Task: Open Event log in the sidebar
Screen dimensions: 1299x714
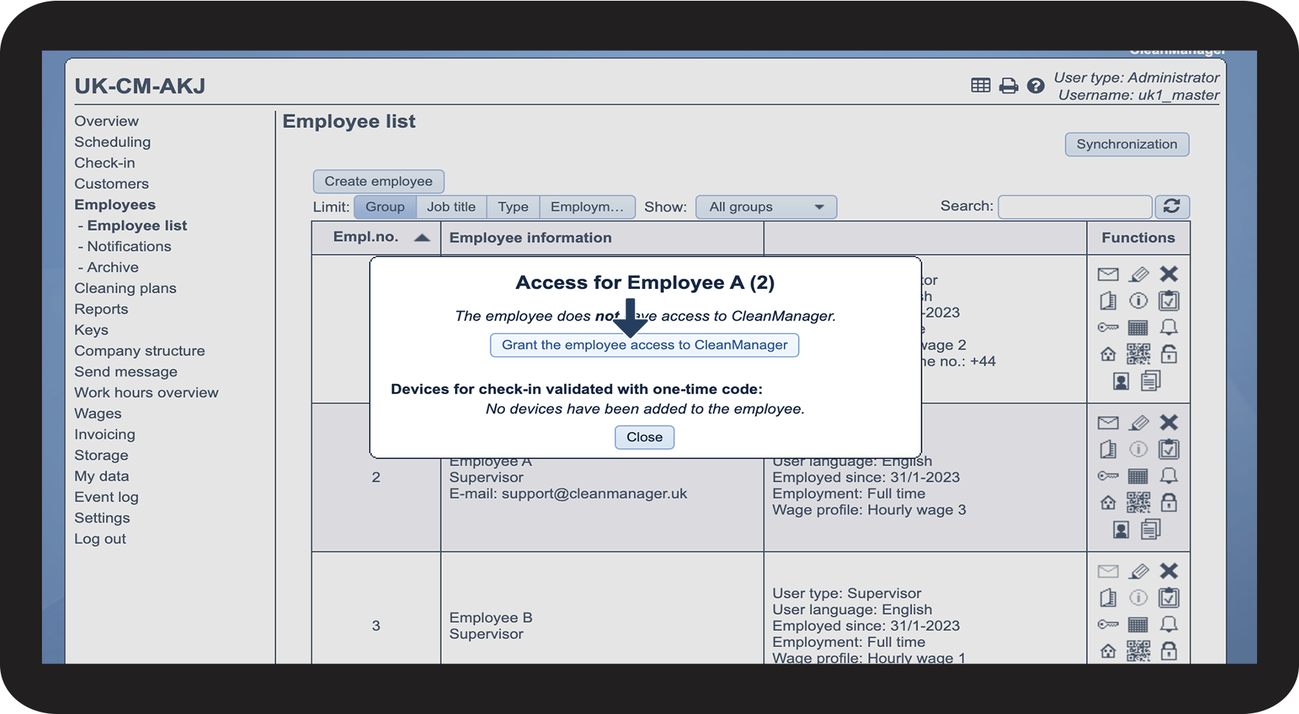Action: pos(107,497)
